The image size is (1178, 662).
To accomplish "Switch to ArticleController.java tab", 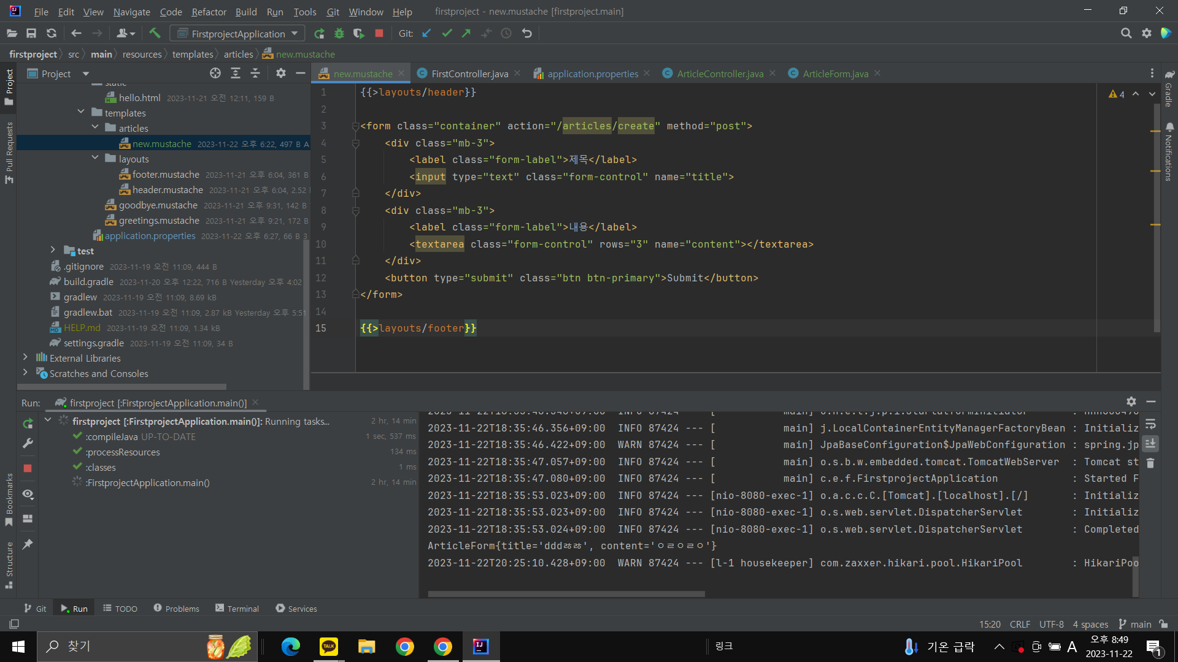I will (720, 74).
